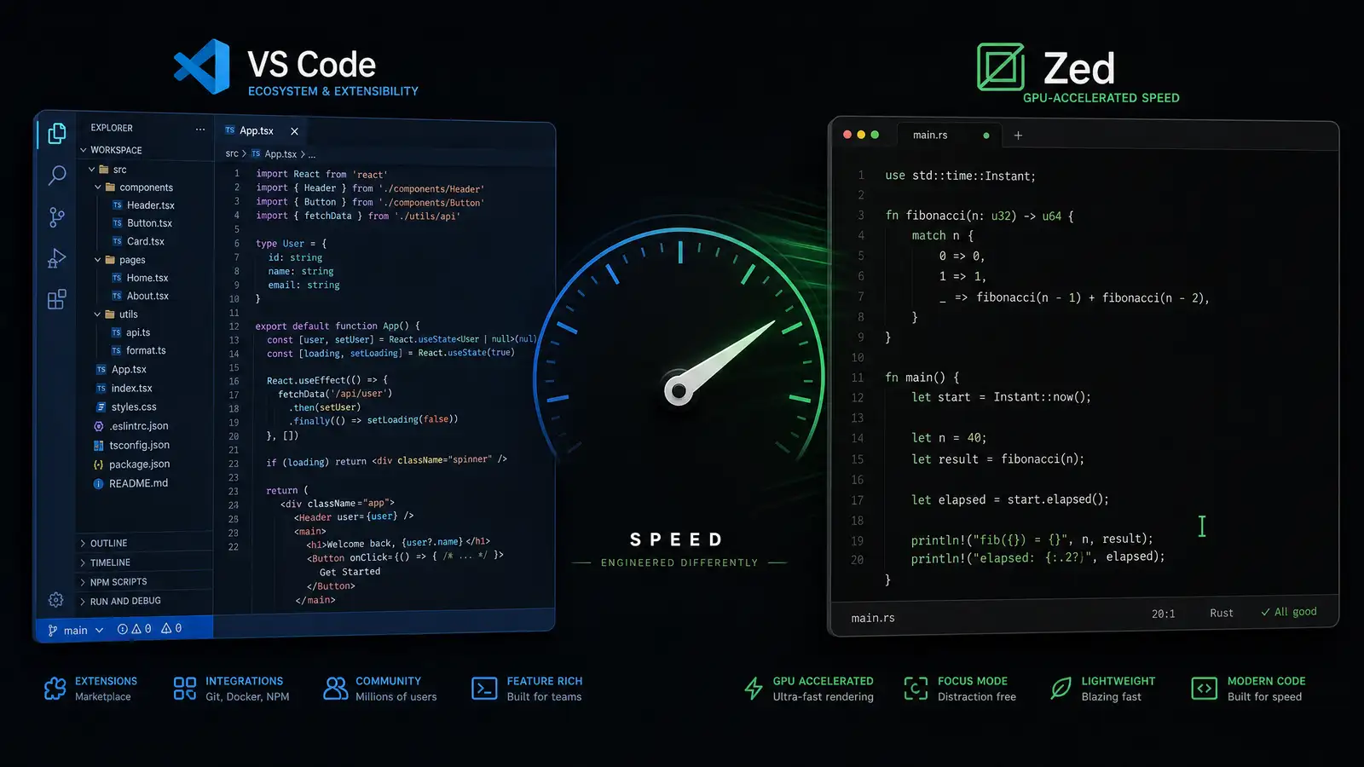This screenshot has width=1364, height=767.
Task: Click the speedometer needle hub
Action: tap(679, 392)
